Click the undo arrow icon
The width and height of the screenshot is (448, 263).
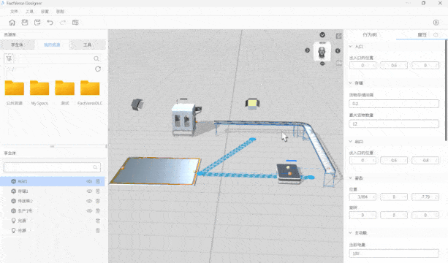tap(50, 23)
